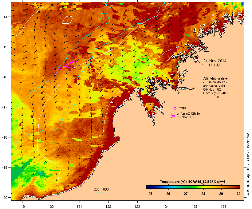Click latitude axis label -17
This screenshot has height=209, width=252.
coord(4,107)
